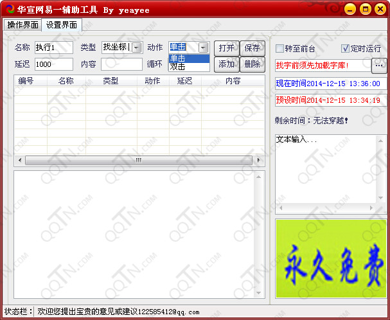The width and height of the screenshot is (390, 320).
Task: Enable the 转至前台 checkbox
Action: coord(279,48)
